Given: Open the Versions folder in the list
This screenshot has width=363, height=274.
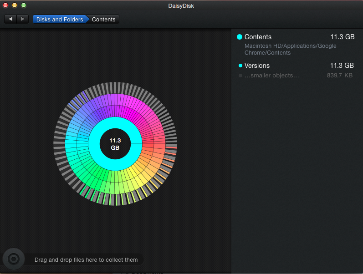Looking at the screenshot, I should click(296, 66).
